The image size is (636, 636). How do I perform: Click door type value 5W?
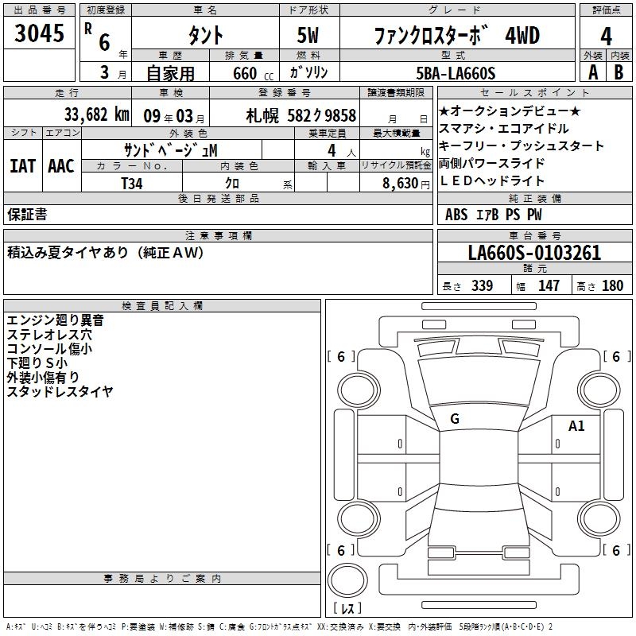click(x=308, y=35)
